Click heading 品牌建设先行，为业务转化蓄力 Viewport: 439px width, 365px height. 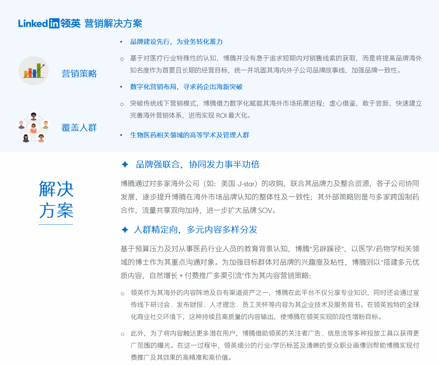[x=176, y=42]
